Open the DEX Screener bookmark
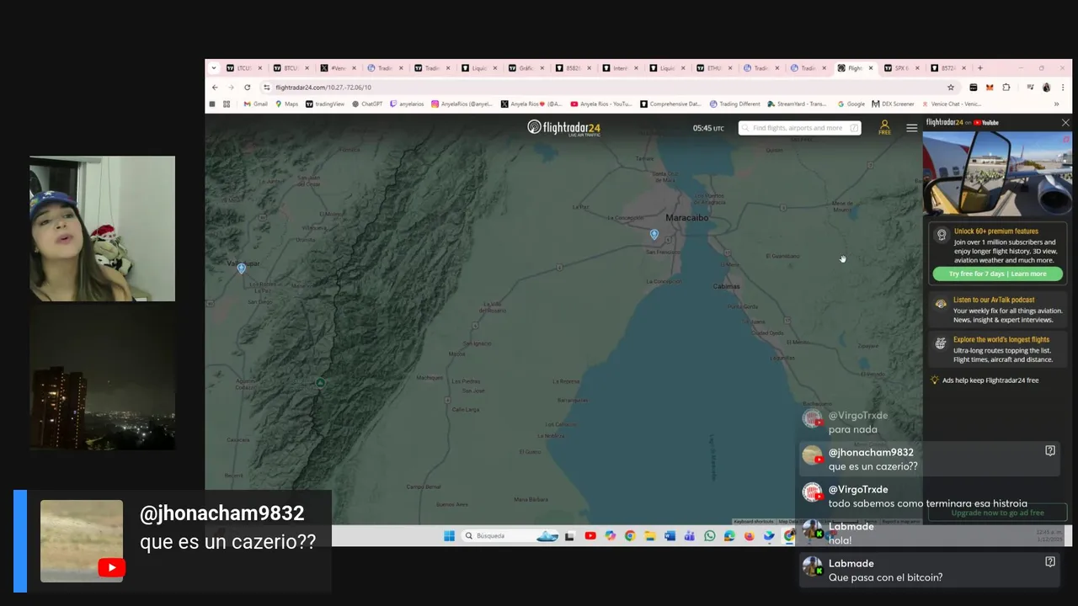 pyautogui.click(x=894, y=104)
